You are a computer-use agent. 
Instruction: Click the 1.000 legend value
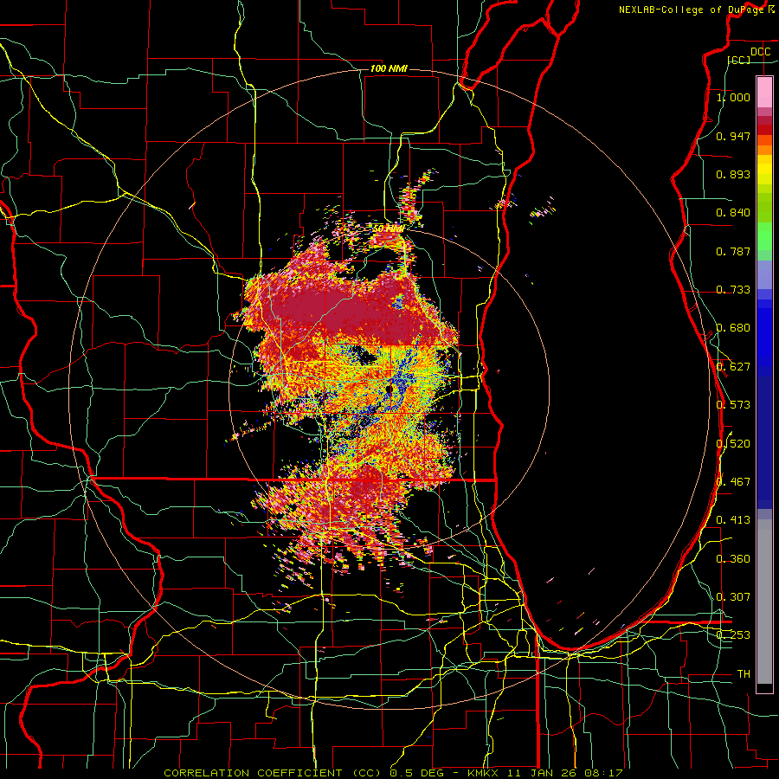(x=733, y=97)
